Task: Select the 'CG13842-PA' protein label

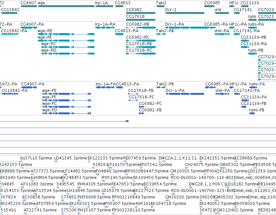Action: tap(15, 91)
